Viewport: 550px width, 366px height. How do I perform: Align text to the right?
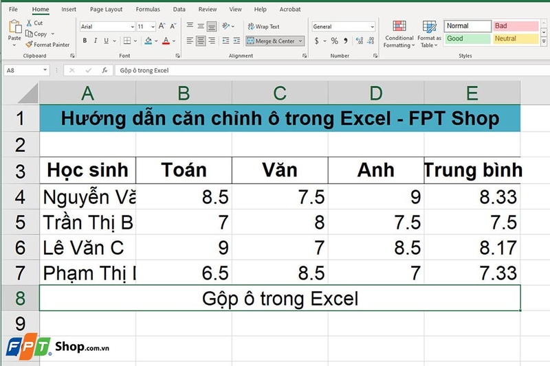tap(212, 41)
